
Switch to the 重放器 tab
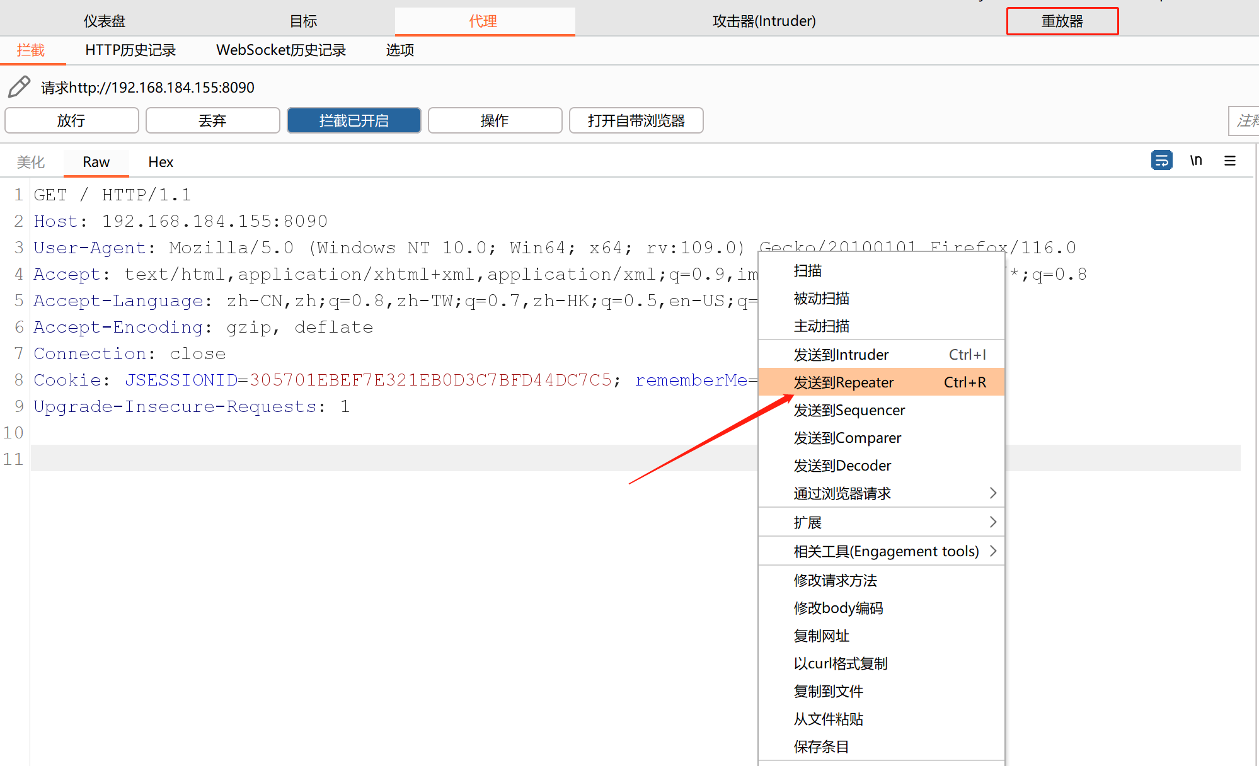[x=1062, y=21]
